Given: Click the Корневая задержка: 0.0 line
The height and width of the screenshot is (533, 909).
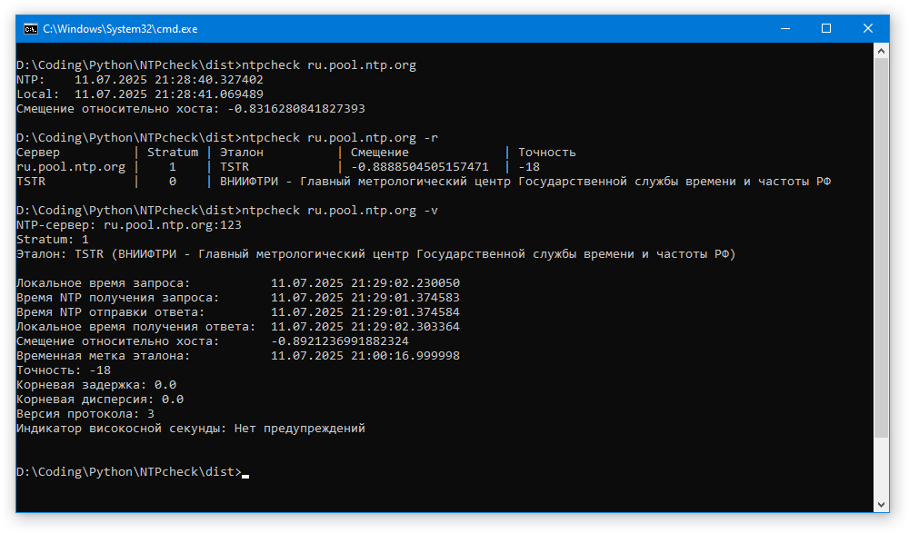Looking at the screenshot, I should tap(96, 385).
